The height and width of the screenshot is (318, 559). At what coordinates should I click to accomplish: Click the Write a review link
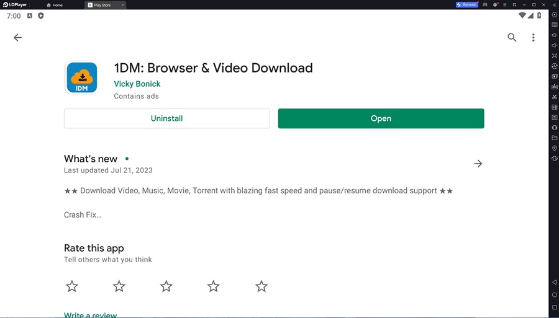pos(90,315)
